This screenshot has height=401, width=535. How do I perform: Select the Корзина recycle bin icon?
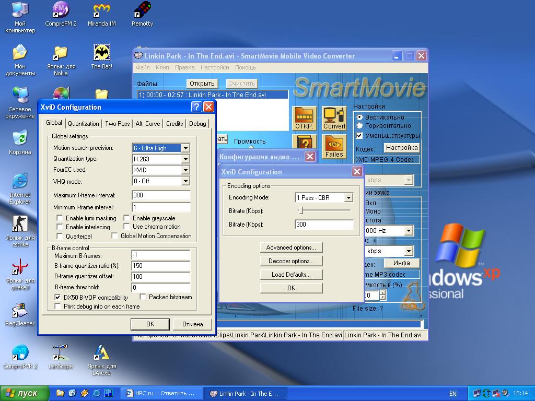[20, 142]
